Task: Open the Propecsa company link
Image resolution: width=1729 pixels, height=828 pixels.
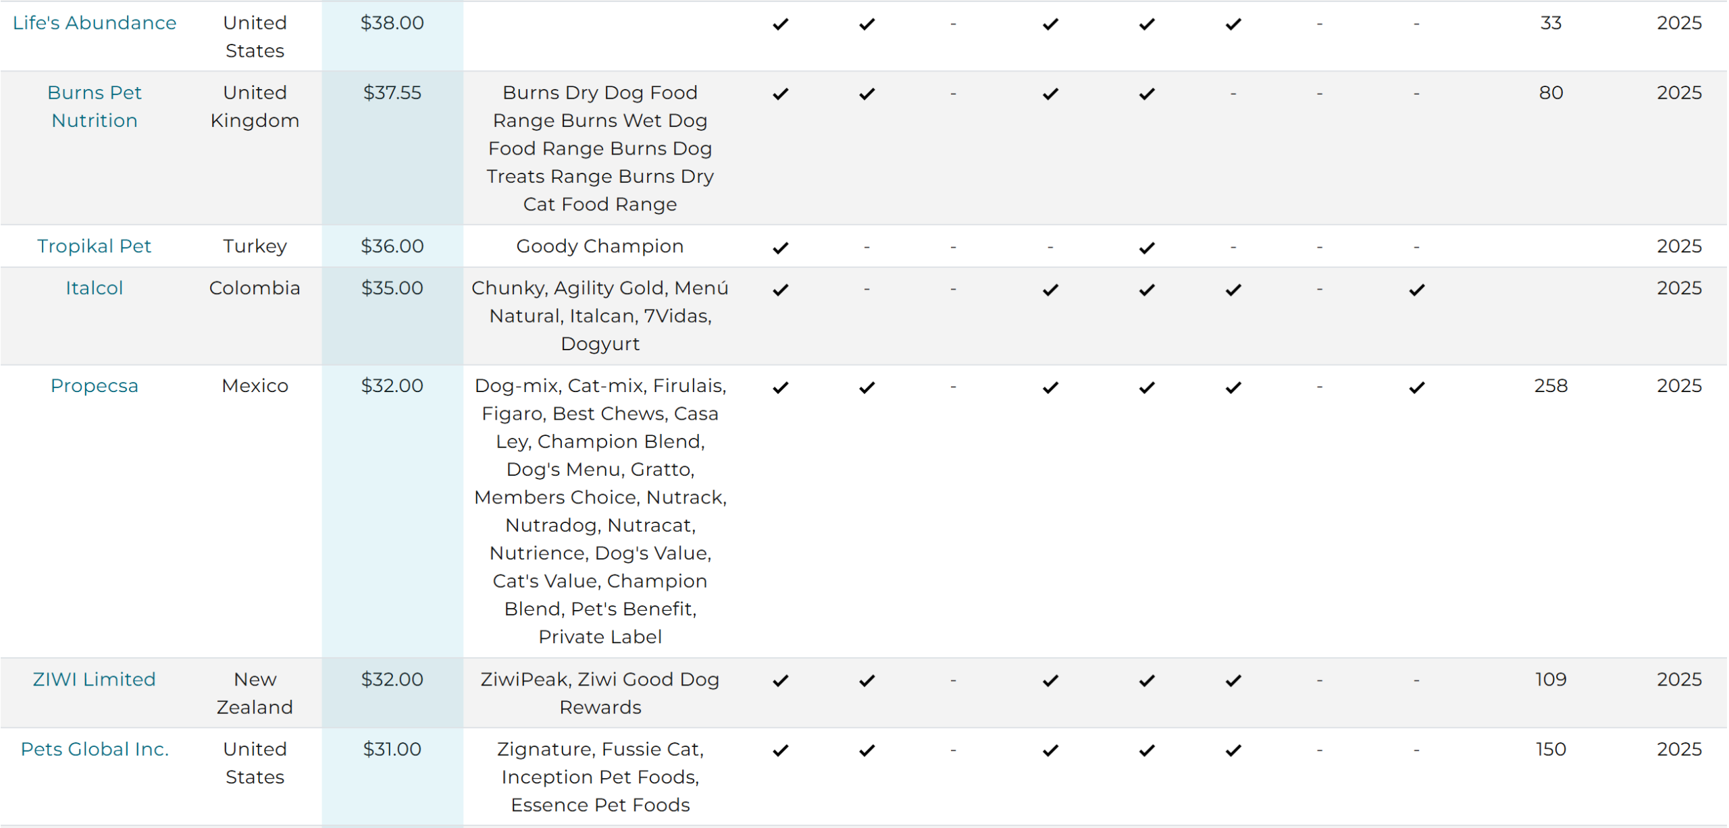Action: [x=95, y=386]
